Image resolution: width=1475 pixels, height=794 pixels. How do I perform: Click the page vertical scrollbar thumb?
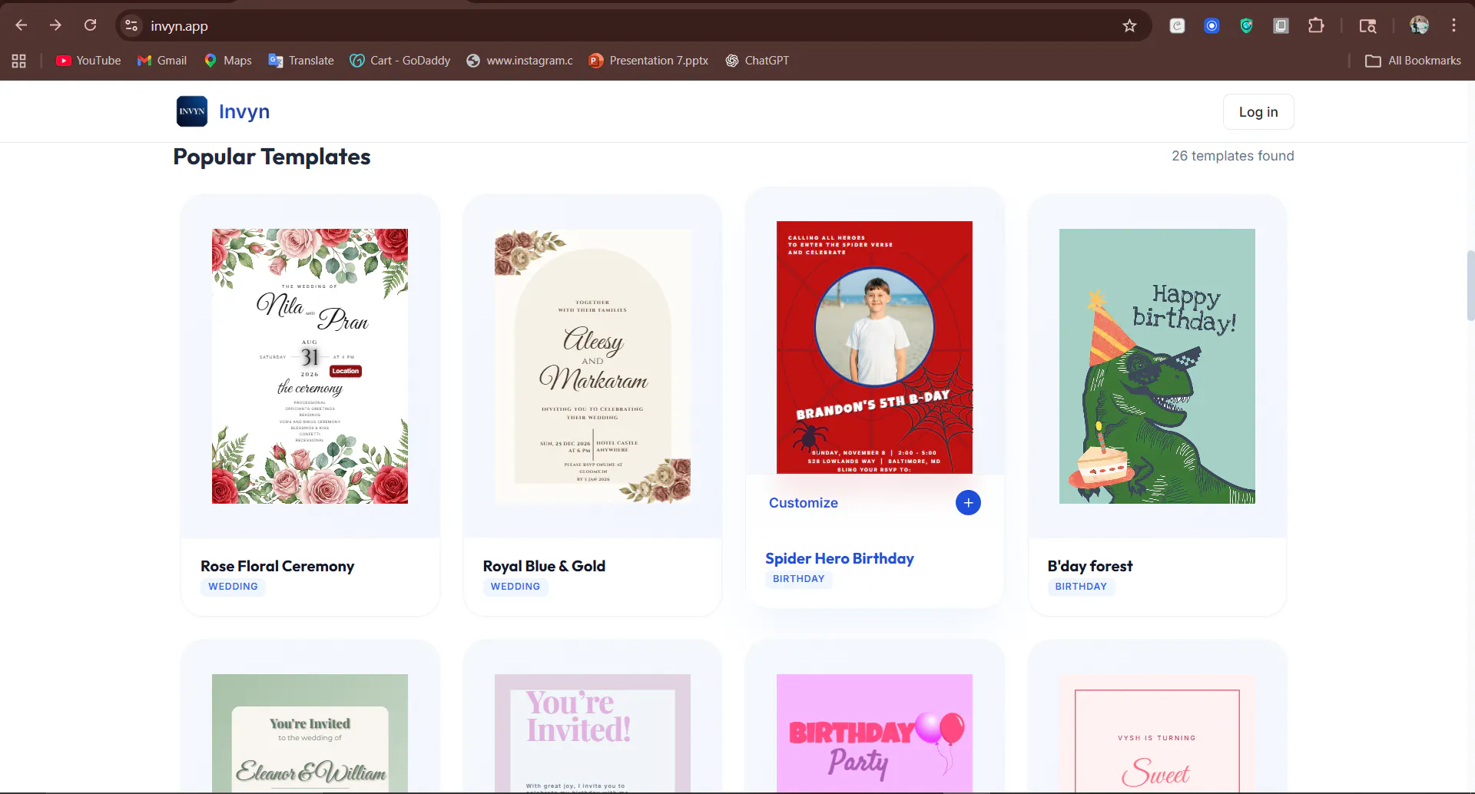point(1470,285)
